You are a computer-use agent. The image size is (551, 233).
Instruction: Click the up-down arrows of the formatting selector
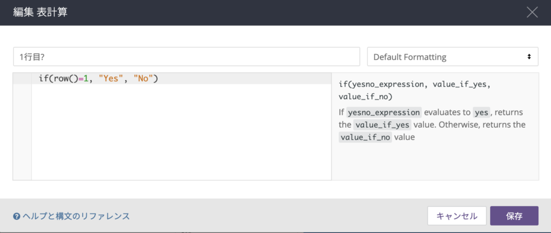[x=529, y=57]
